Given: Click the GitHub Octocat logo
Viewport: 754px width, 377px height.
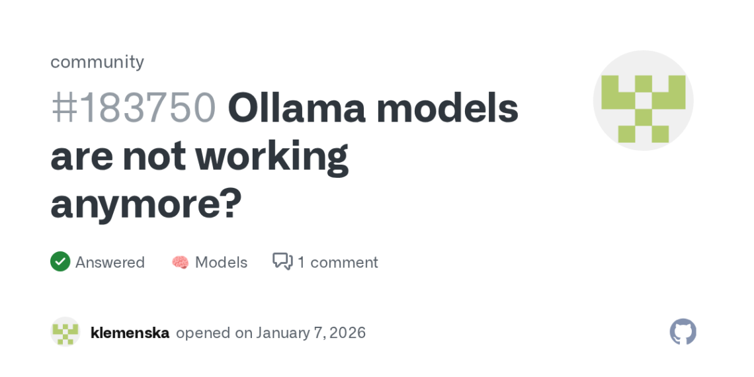Looking at the screenshot, I should point(683,332).
